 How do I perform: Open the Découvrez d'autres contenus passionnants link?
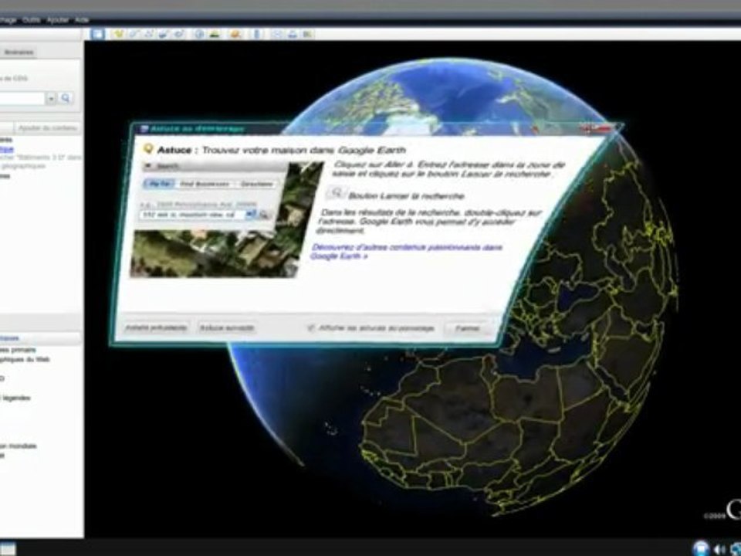407,252
